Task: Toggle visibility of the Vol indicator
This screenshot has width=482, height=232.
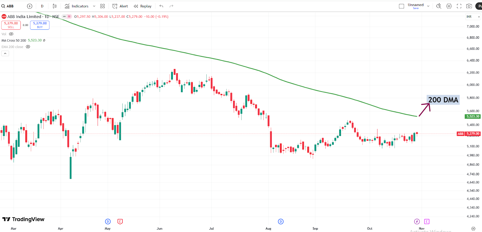Action: [11, 34]
